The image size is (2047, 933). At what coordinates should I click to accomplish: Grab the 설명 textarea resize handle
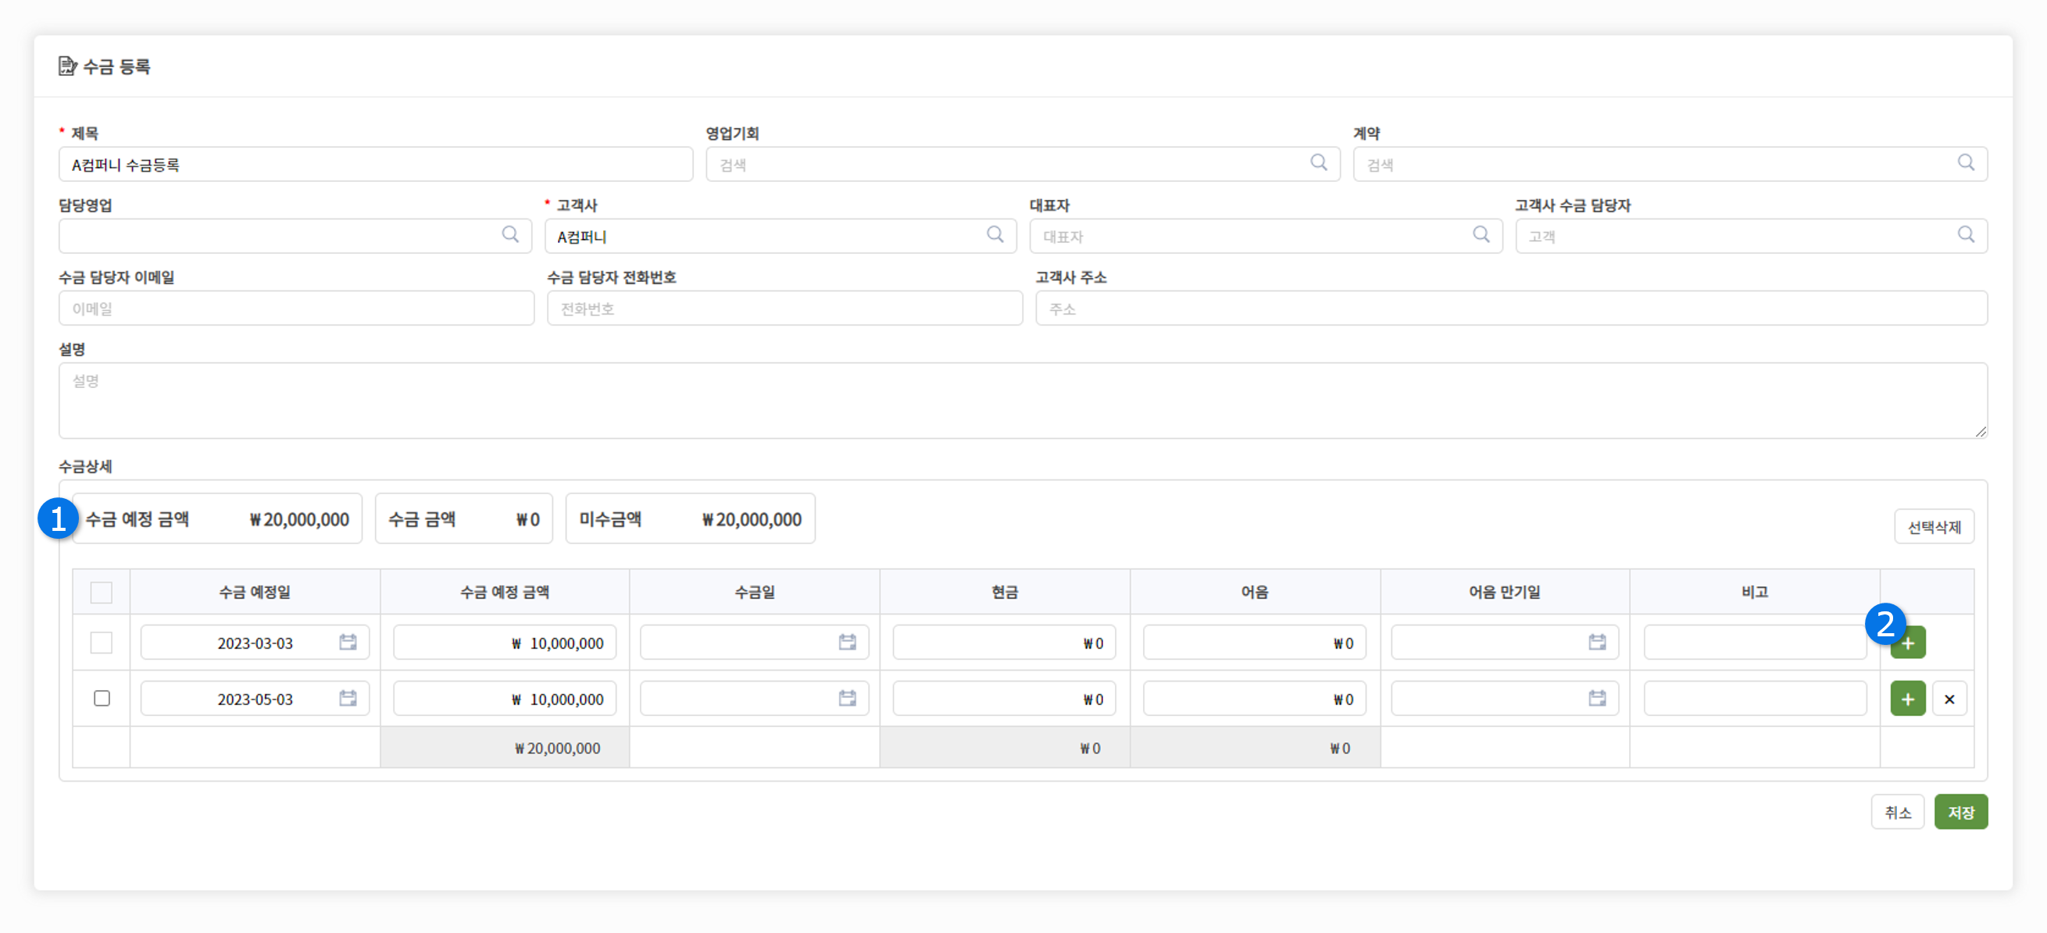(1981, 431)
